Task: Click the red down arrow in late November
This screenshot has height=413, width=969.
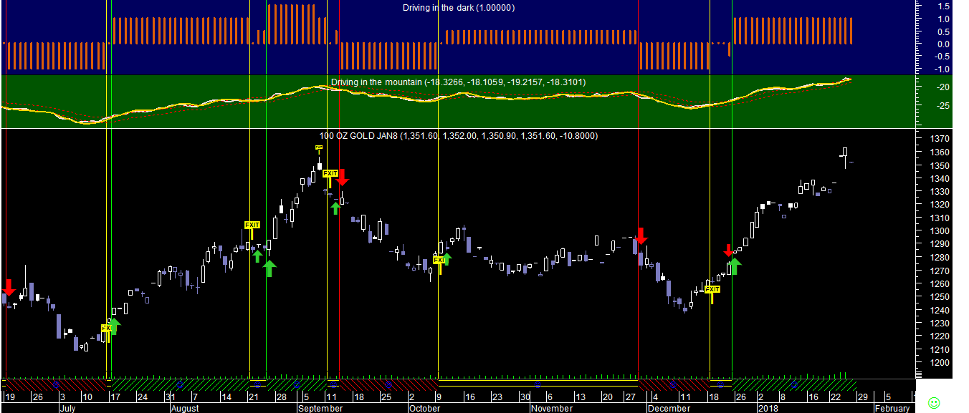Action: click(641, 235)
